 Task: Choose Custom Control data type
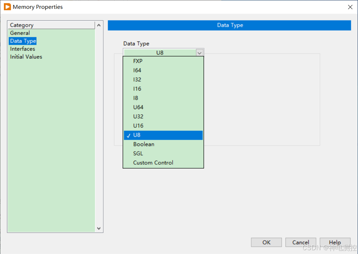tap(163, 163)
